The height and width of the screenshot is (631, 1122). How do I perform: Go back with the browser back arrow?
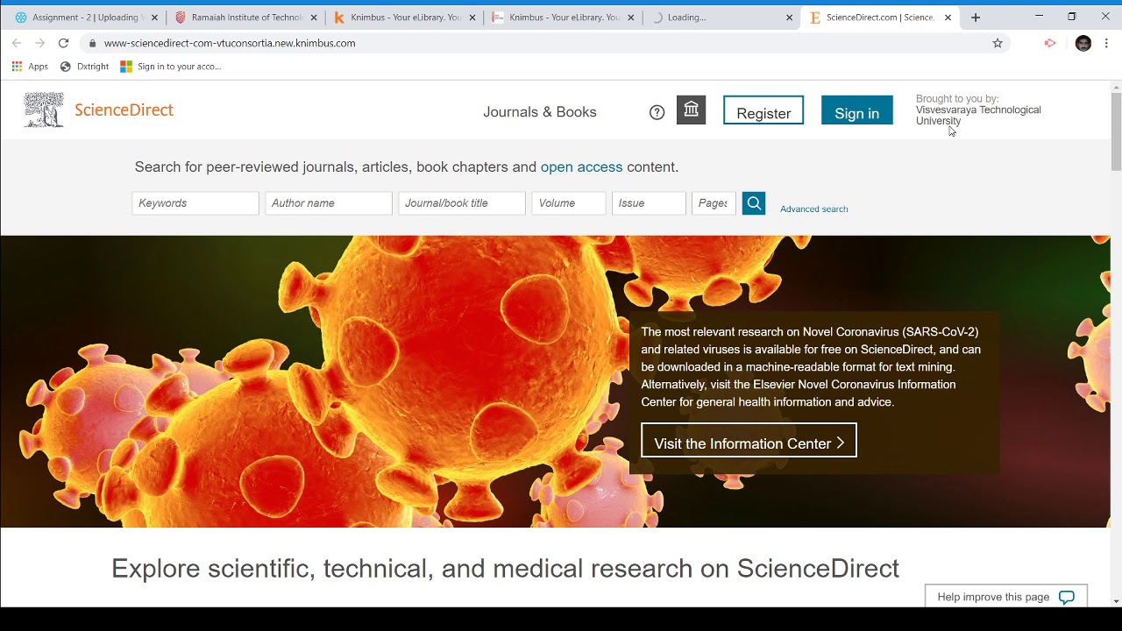coord(17,43)
